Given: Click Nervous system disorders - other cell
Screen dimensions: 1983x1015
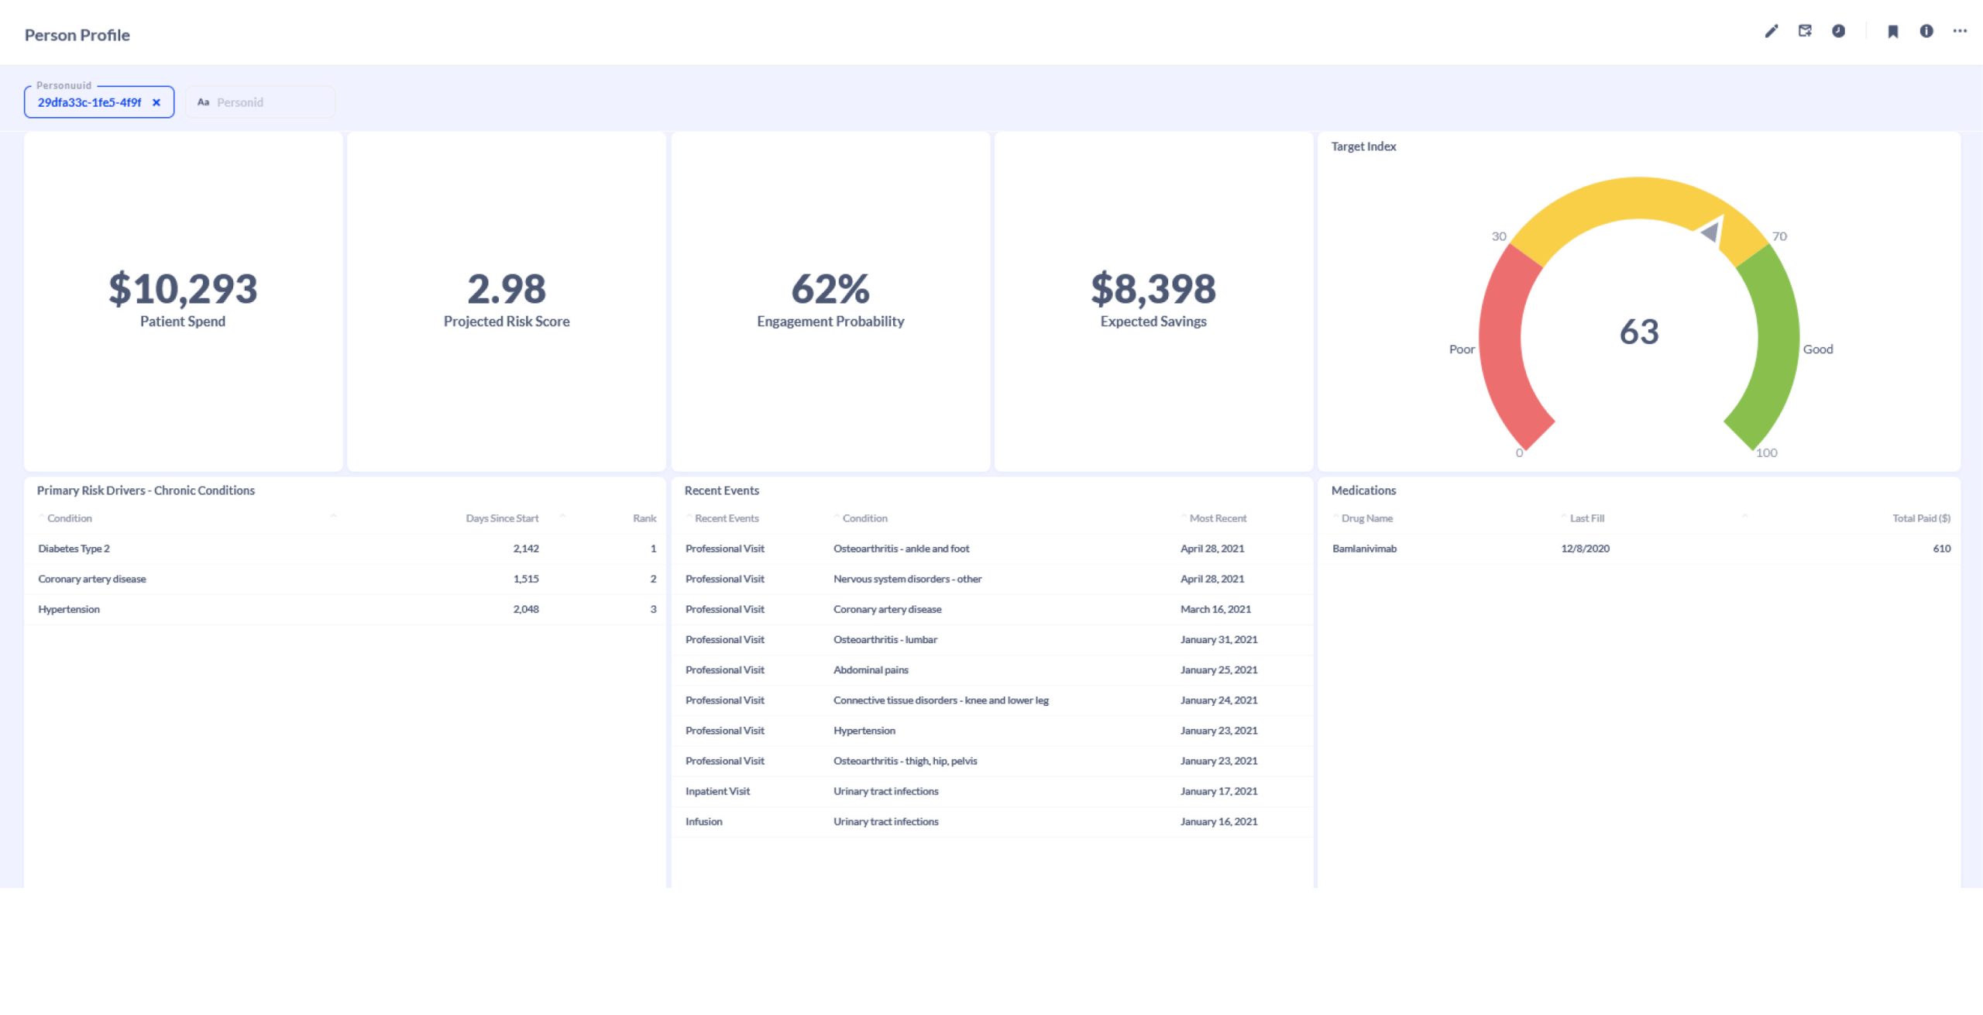Looking at the screenshot, I should point(908,579).
